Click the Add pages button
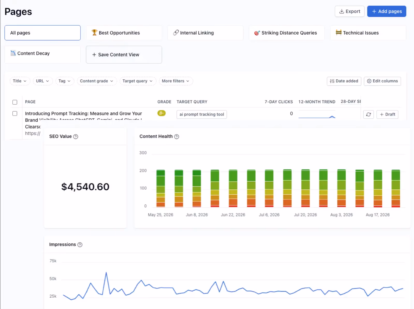The width and height of the screenshot is (414, 309). tap(387, 11)
